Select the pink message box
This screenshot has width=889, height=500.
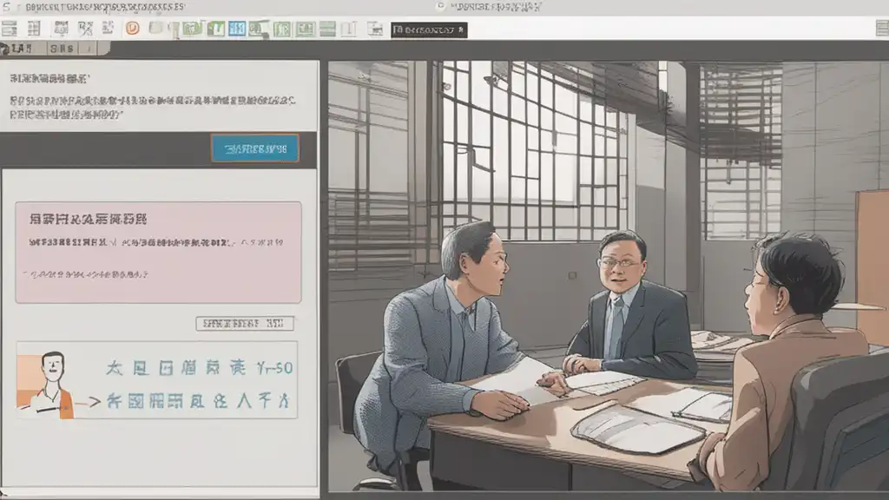pyautogui.click(x=158, y=253)
